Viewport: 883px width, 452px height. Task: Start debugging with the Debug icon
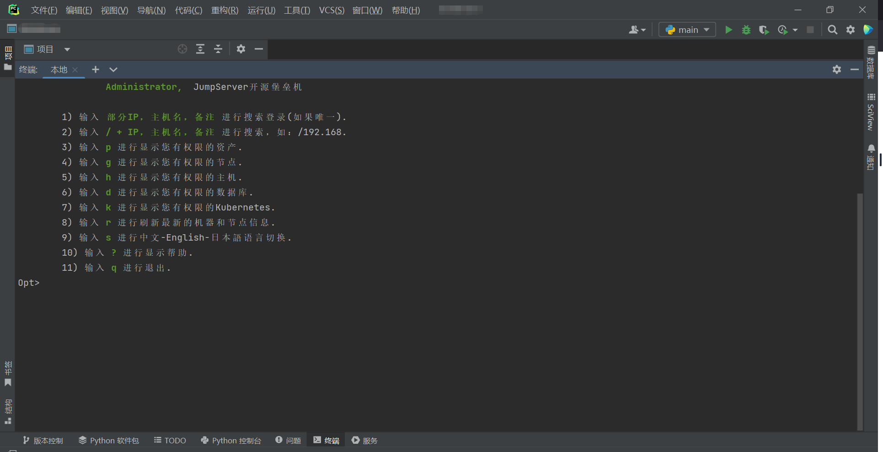tap(746, 29)
